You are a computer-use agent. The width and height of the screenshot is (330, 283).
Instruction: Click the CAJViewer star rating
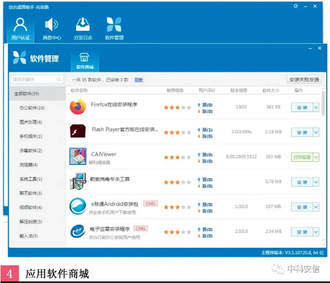[177, 157]
